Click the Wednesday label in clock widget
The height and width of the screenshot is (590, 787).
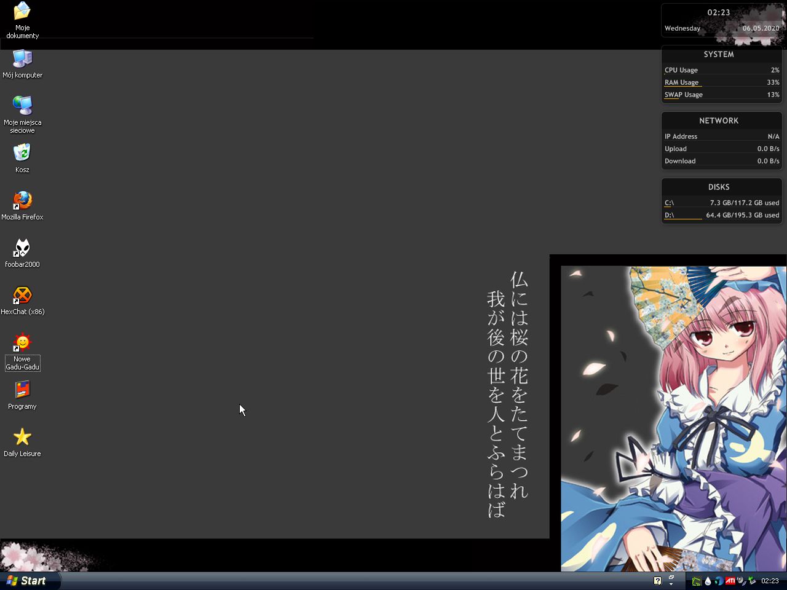tap(682, 28)
